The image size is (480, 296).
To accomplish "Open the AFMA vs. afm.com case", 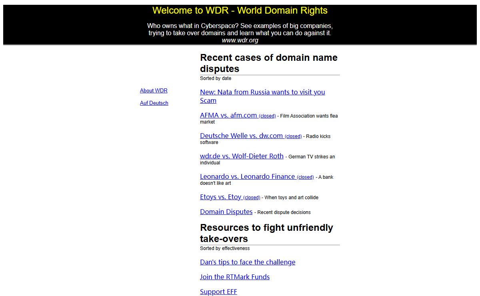I will (238, 115).
